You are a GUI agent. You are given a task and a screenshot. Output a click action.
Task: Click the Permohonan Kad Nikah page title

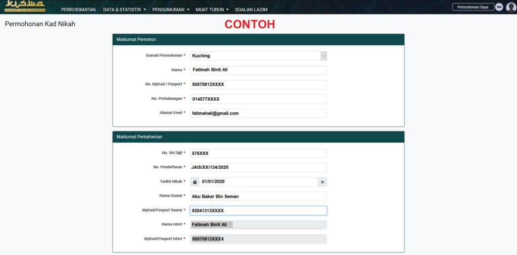point(40,24)
